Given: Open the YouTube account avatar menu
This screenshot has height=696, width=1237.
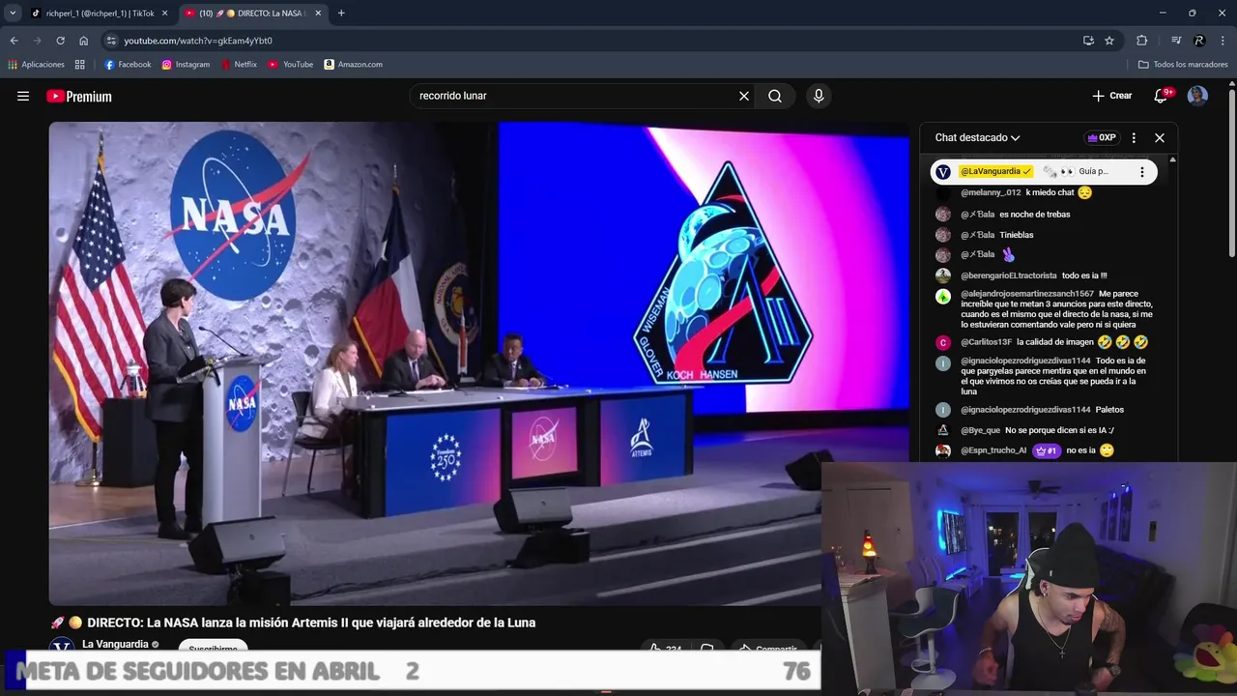Looking at the screenshot, I should click(1197, 96).
